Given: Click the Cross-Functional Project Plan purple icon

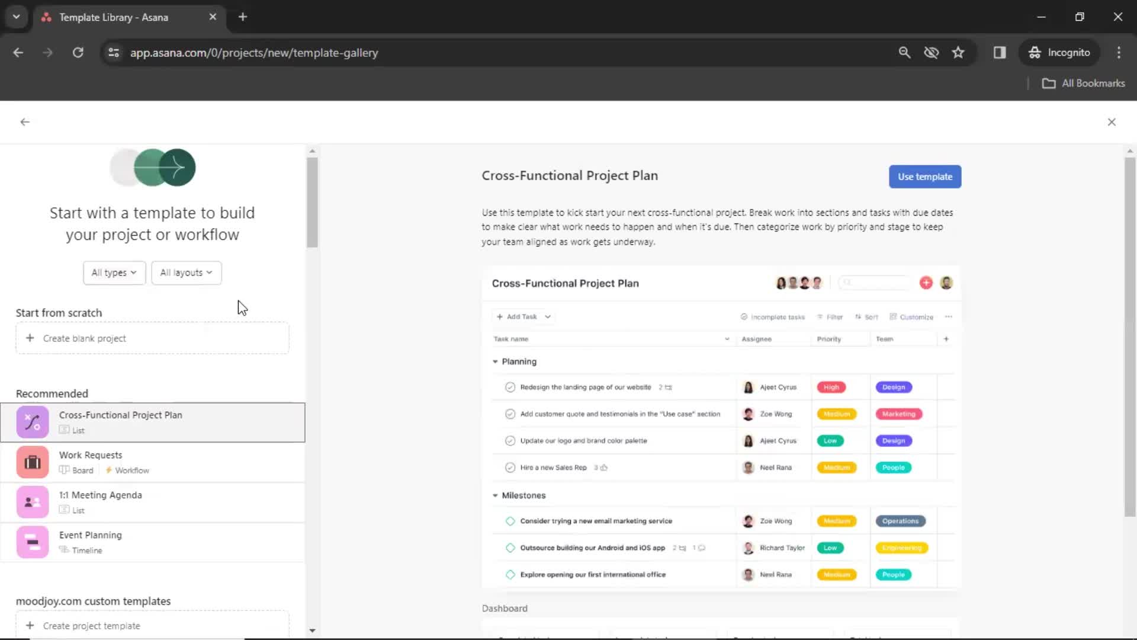Looking at the screenshot, I should (33, 423).
